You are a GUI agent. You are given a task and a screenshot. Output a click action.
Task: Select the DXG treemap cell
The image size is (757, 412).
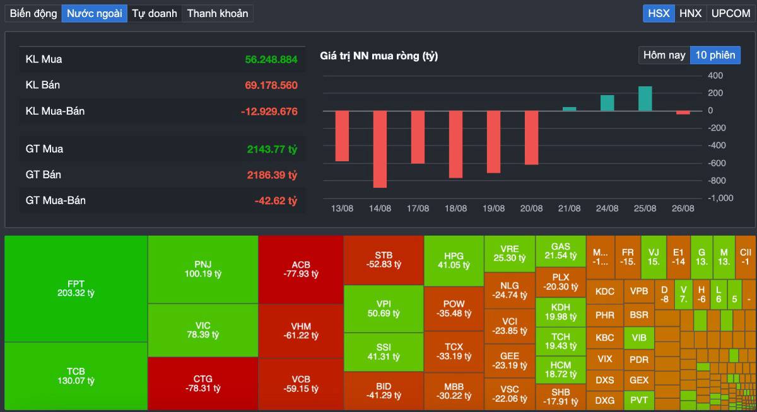coord(605,400)
